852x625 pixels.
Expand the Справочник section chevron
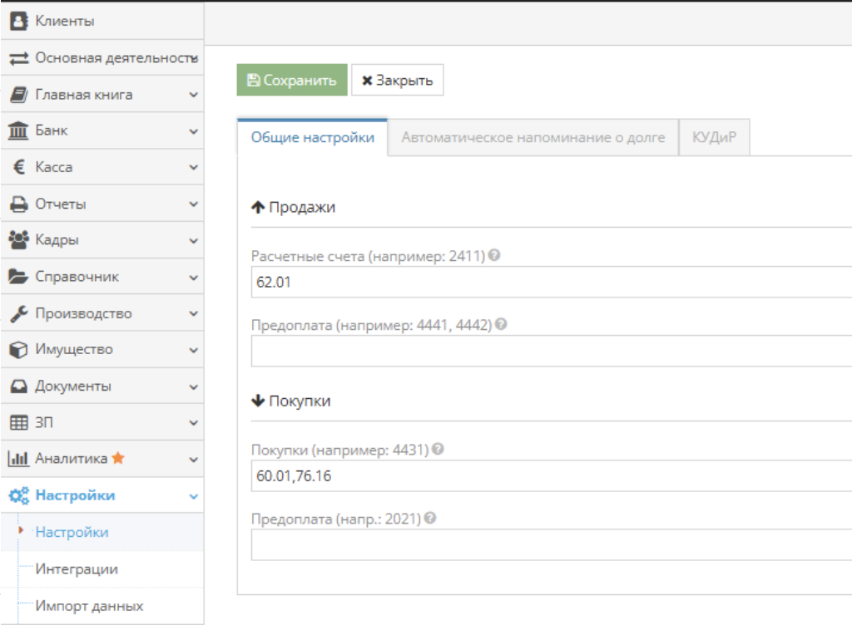[193, 277]
